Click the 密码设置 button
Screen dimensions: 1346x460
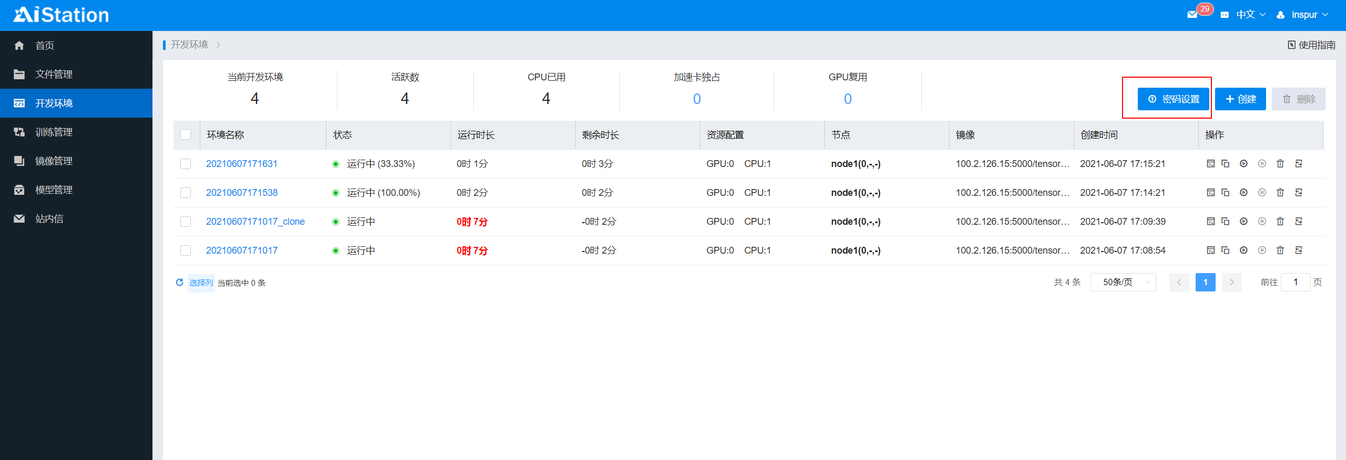click(x=1173, y=99)
